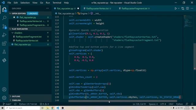The image size is (196, 110).
Task: Run the Python file with play button
Action: pos(175,9)
